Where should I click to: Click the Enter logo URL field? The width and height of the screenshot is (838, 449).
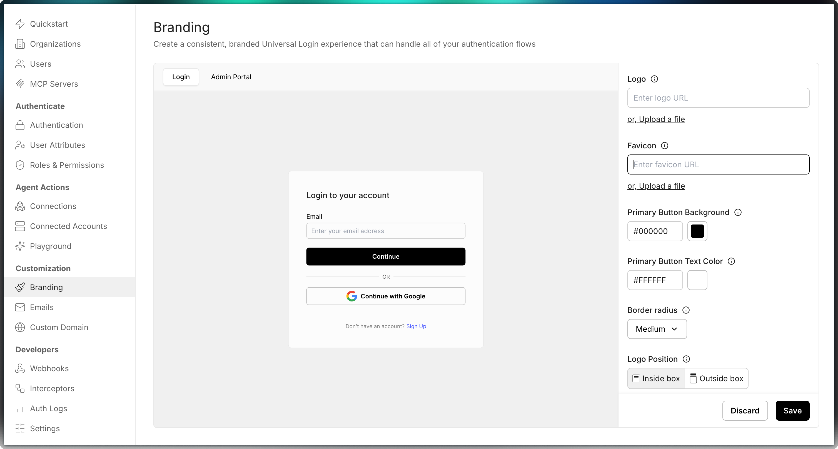click(x=718, y=98)
